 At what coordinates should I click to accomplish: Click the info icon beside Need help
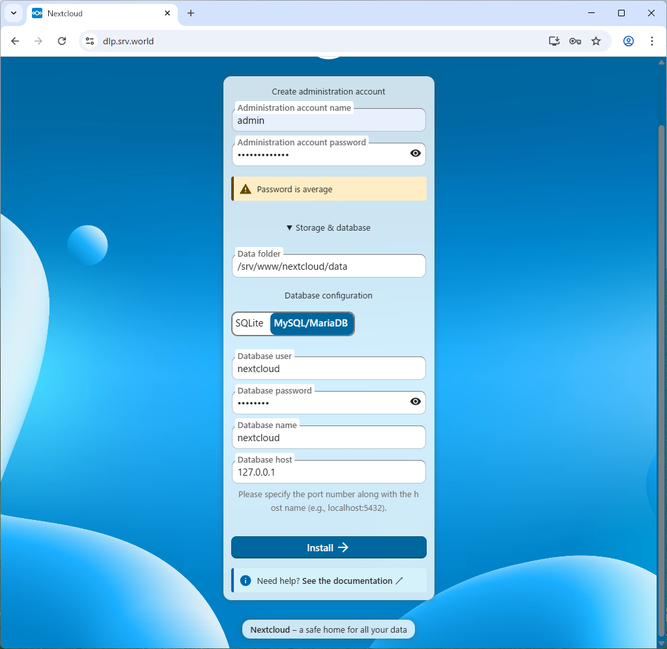tap(246, 581)
